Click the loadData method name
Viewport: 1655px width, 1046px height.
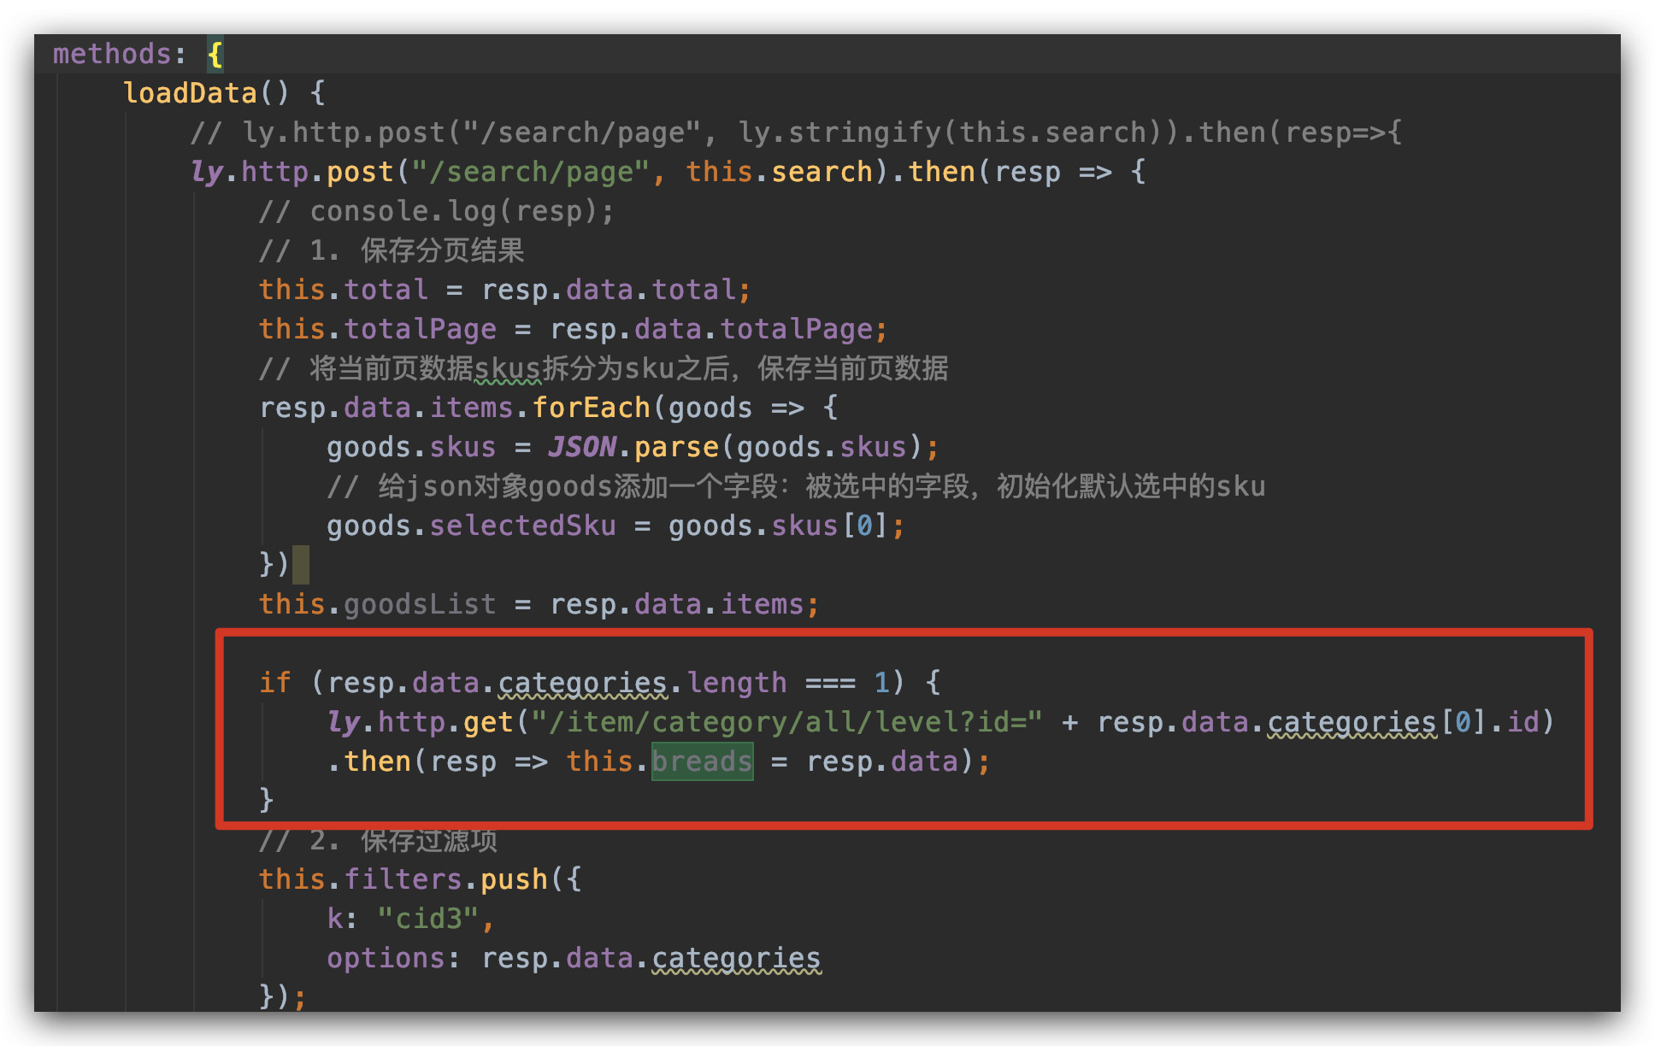click(190, 92)
